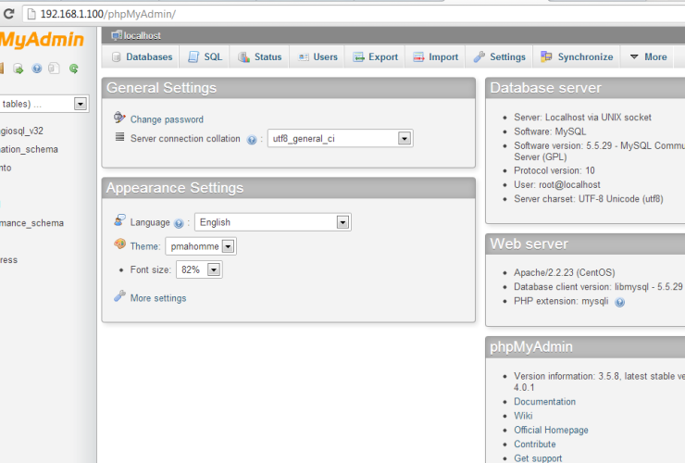The image size is (685, 463).
Task: Click the Change password link
Action: pos(167,119)
